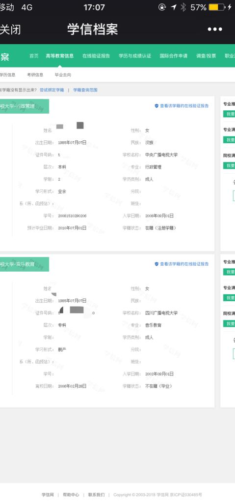Click the 尝试绑定学籍 link

point(52,90)
